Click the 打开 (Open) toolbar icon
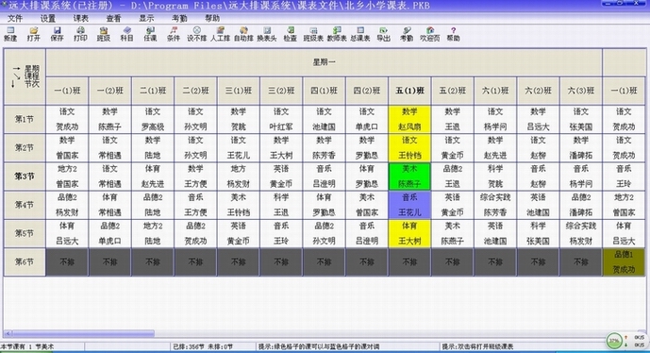The width and height of the screenshot is (650, 353). pyautogui.click(x=34, y=34)
